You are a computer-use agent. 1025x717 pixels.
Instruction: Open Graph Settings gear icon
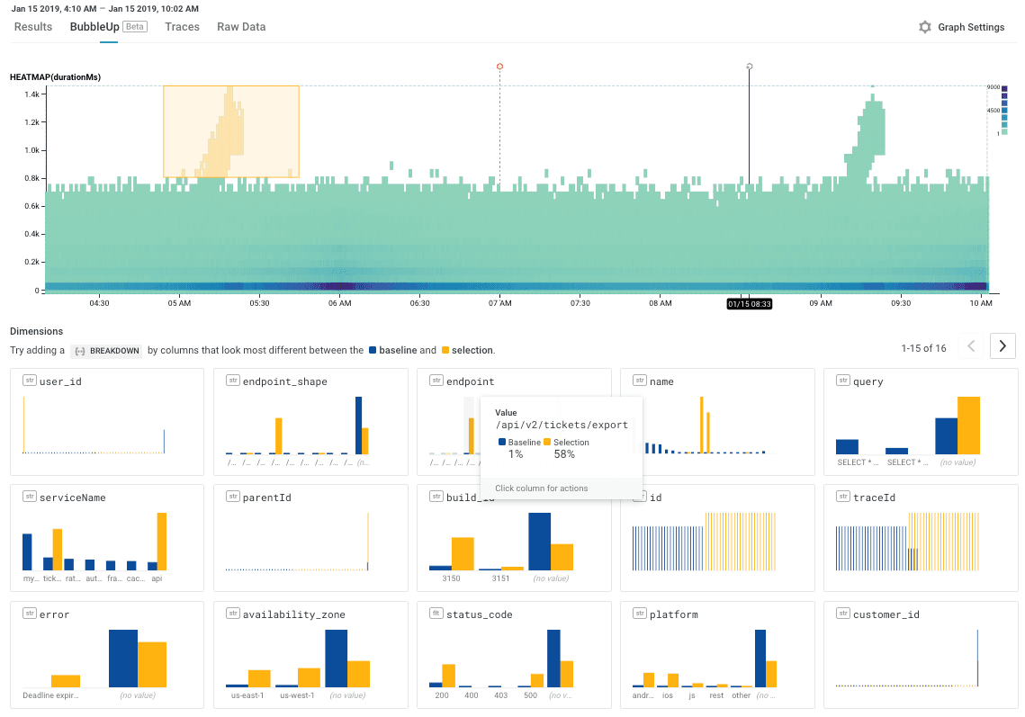point(924,27)
